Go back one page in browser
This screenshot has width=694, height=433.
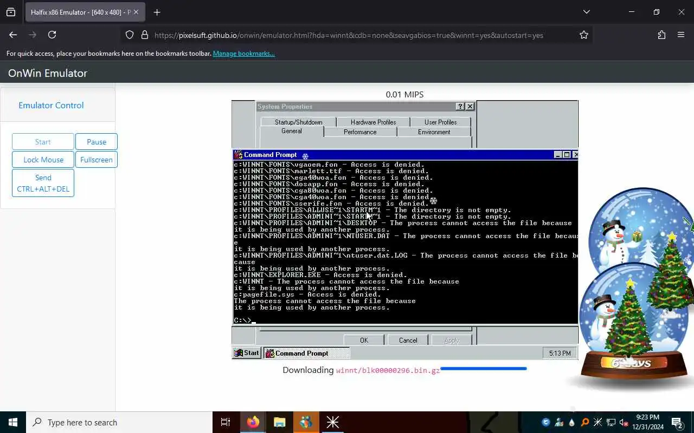click(13, 35)
